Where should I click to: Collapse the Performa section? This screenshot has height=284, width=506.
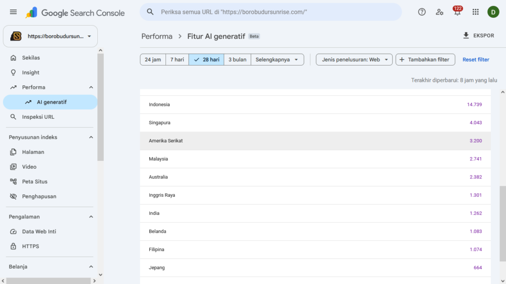pos(91,87)
